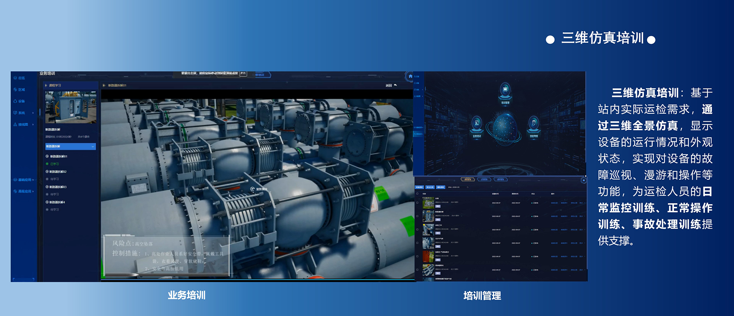This screenshot has height=316, width=734.
Task: Expand the 系统 submenu in left sidebar
Action: [x=23, y=113]
